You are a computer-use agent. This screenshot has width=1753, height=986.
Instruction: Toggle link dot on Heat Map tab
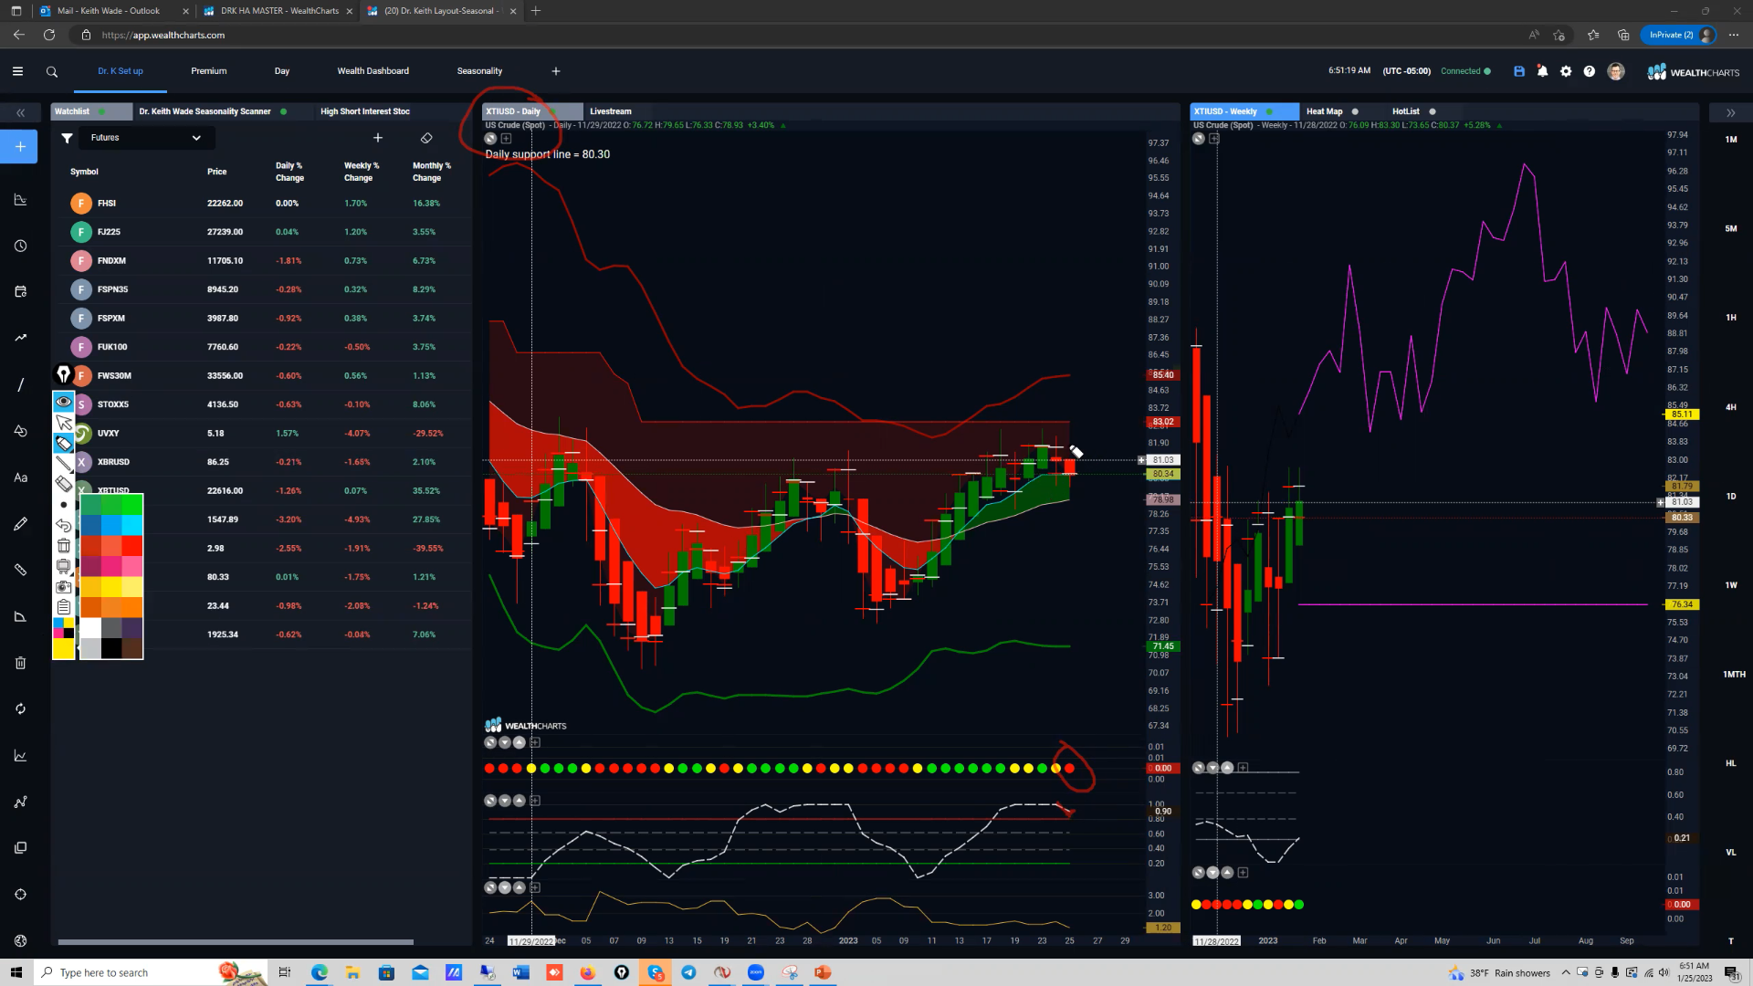pyautogui.click(x=1355, y=111)
